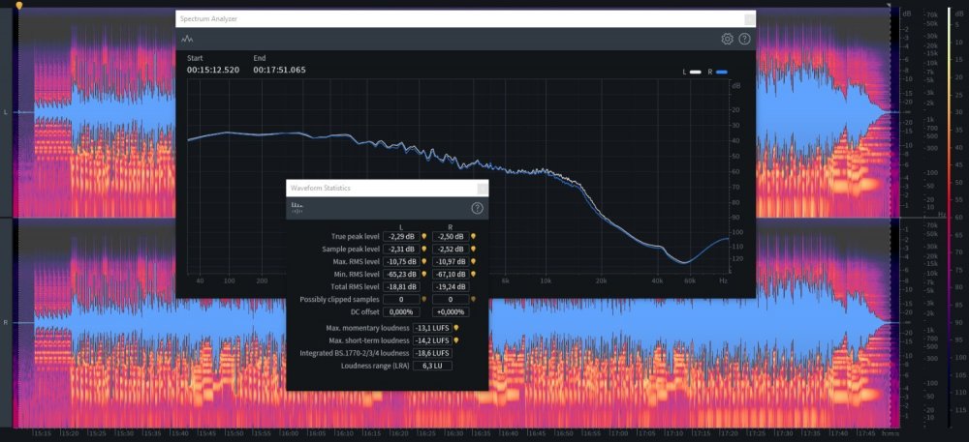Click the Waveform Statistics module icon
This screenshot has height=442, width=969.
(297, 208)
